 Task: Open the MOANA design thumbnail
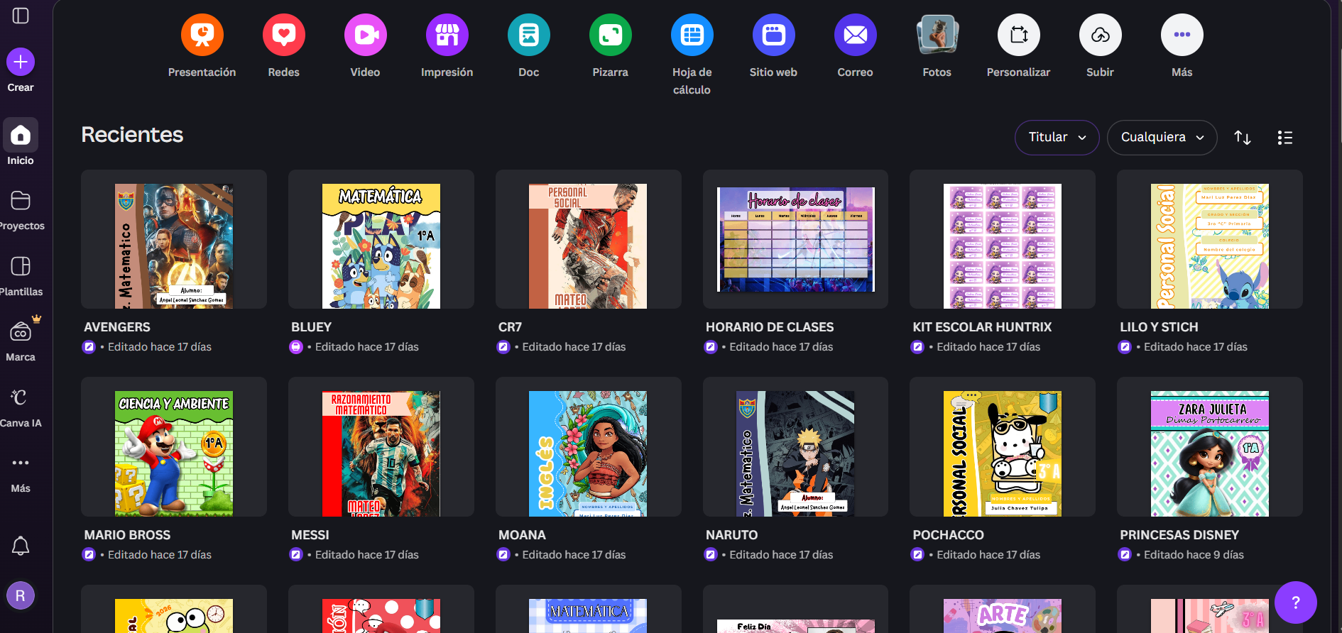click(x=589, y=447)
